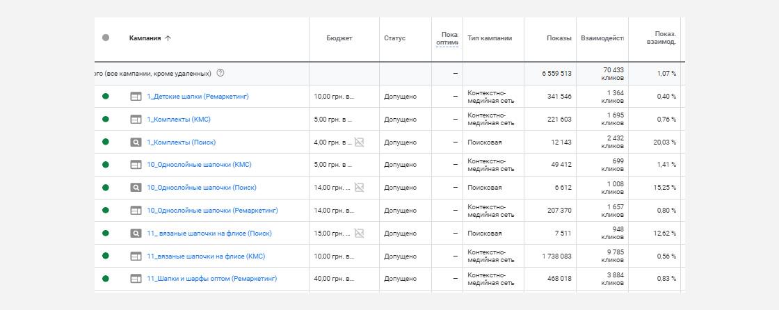Select the Показы column header
The image size is (779, 310).
tap(559, 38)
